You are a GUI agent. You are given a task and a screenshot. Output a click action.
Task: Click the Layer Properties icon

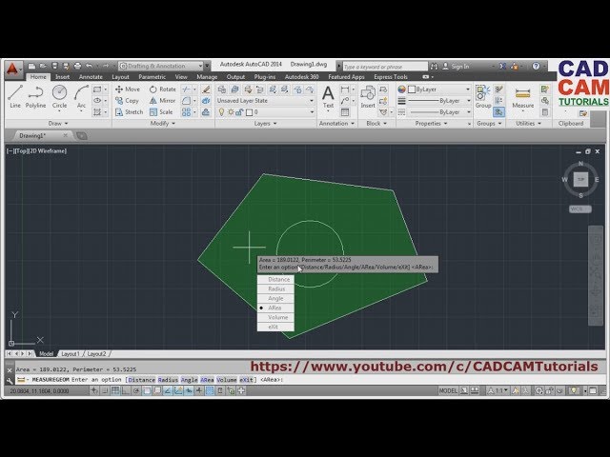pos(221,89)
